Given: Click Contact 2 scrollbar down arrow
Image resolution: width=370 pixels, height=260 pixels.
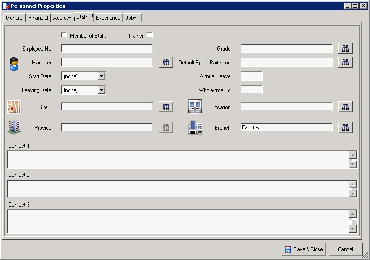Looking at the screenshot, I should [x=353, y=194].
